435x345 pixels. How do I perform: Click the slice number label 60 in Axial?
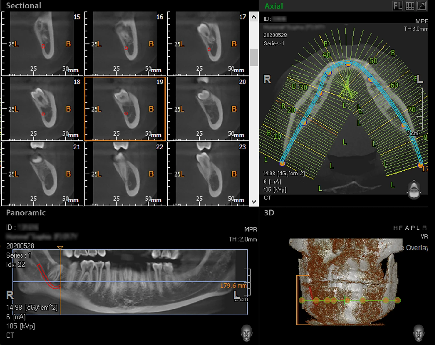pyautogui.click(x=394, y=85)
